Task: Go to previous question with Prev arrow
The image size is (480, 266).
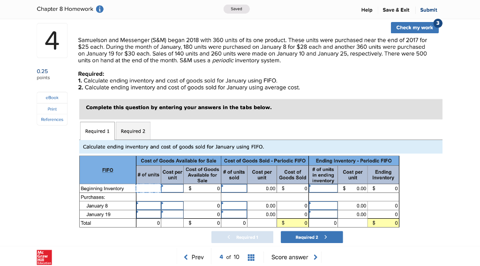Action: point(194,258)
